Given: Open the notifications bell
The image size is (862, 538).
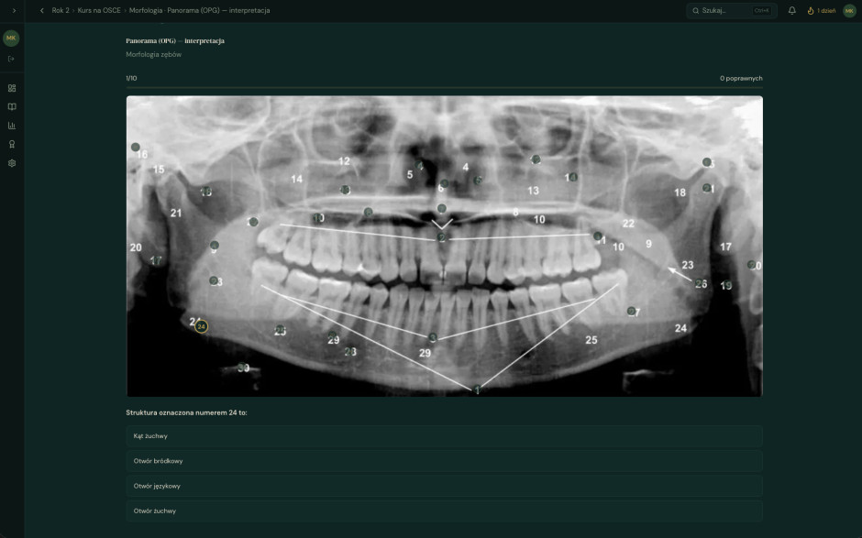Looking at the screenshot, I should point(791,11).
